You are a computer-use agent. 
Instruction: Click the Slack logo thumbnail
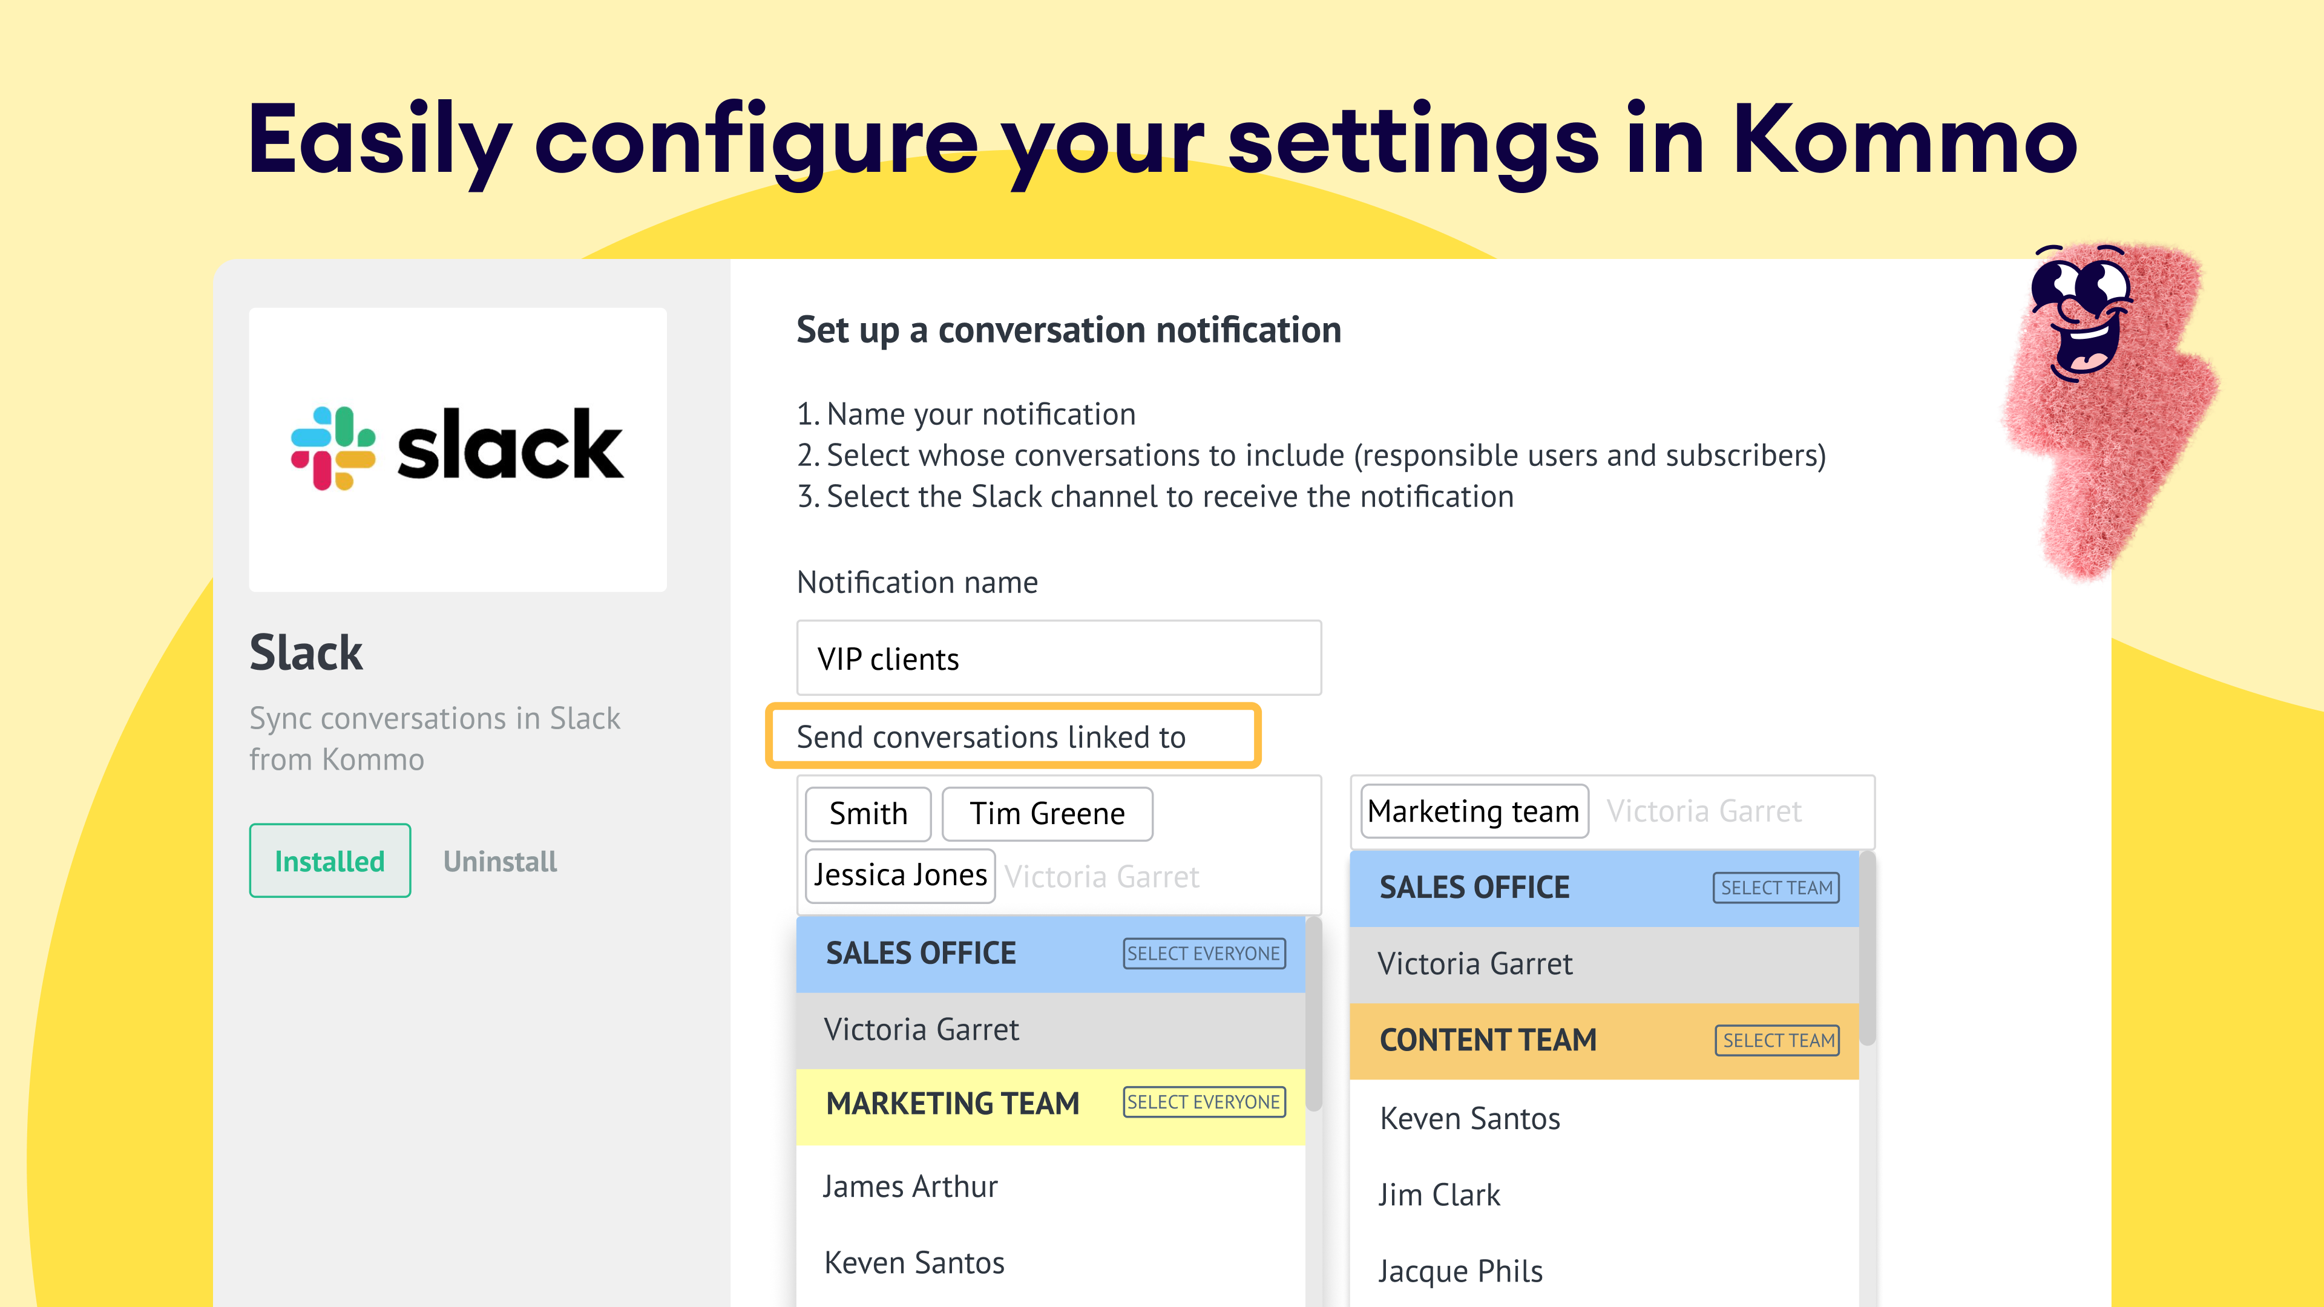pyautogui.click(x=458, y=449)
